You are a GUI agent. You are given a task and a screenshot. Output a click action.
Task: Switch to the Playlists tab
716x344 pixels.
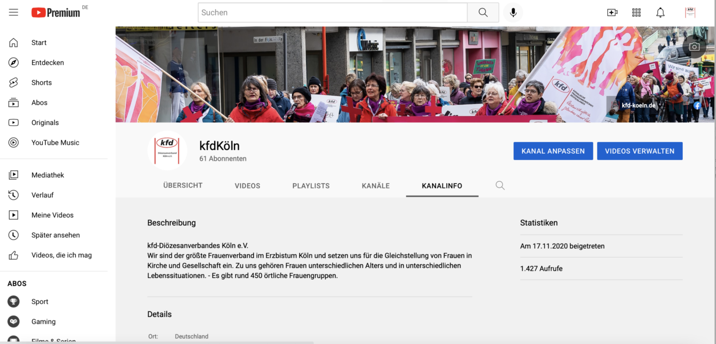click(311, 186)
